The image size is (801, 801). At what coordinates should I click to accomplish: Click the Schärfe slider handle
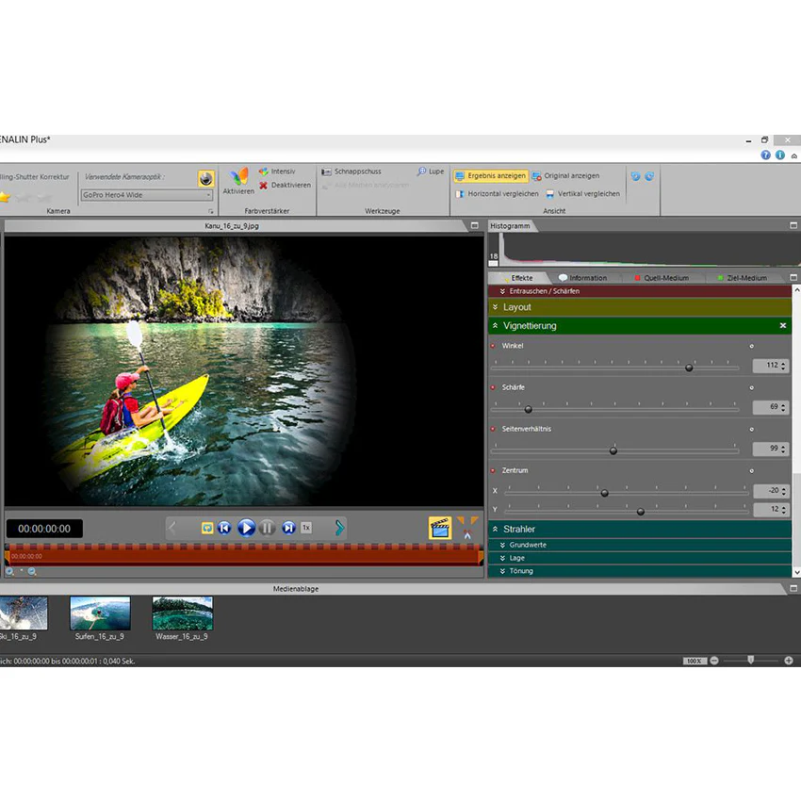[x=529, y=409]
